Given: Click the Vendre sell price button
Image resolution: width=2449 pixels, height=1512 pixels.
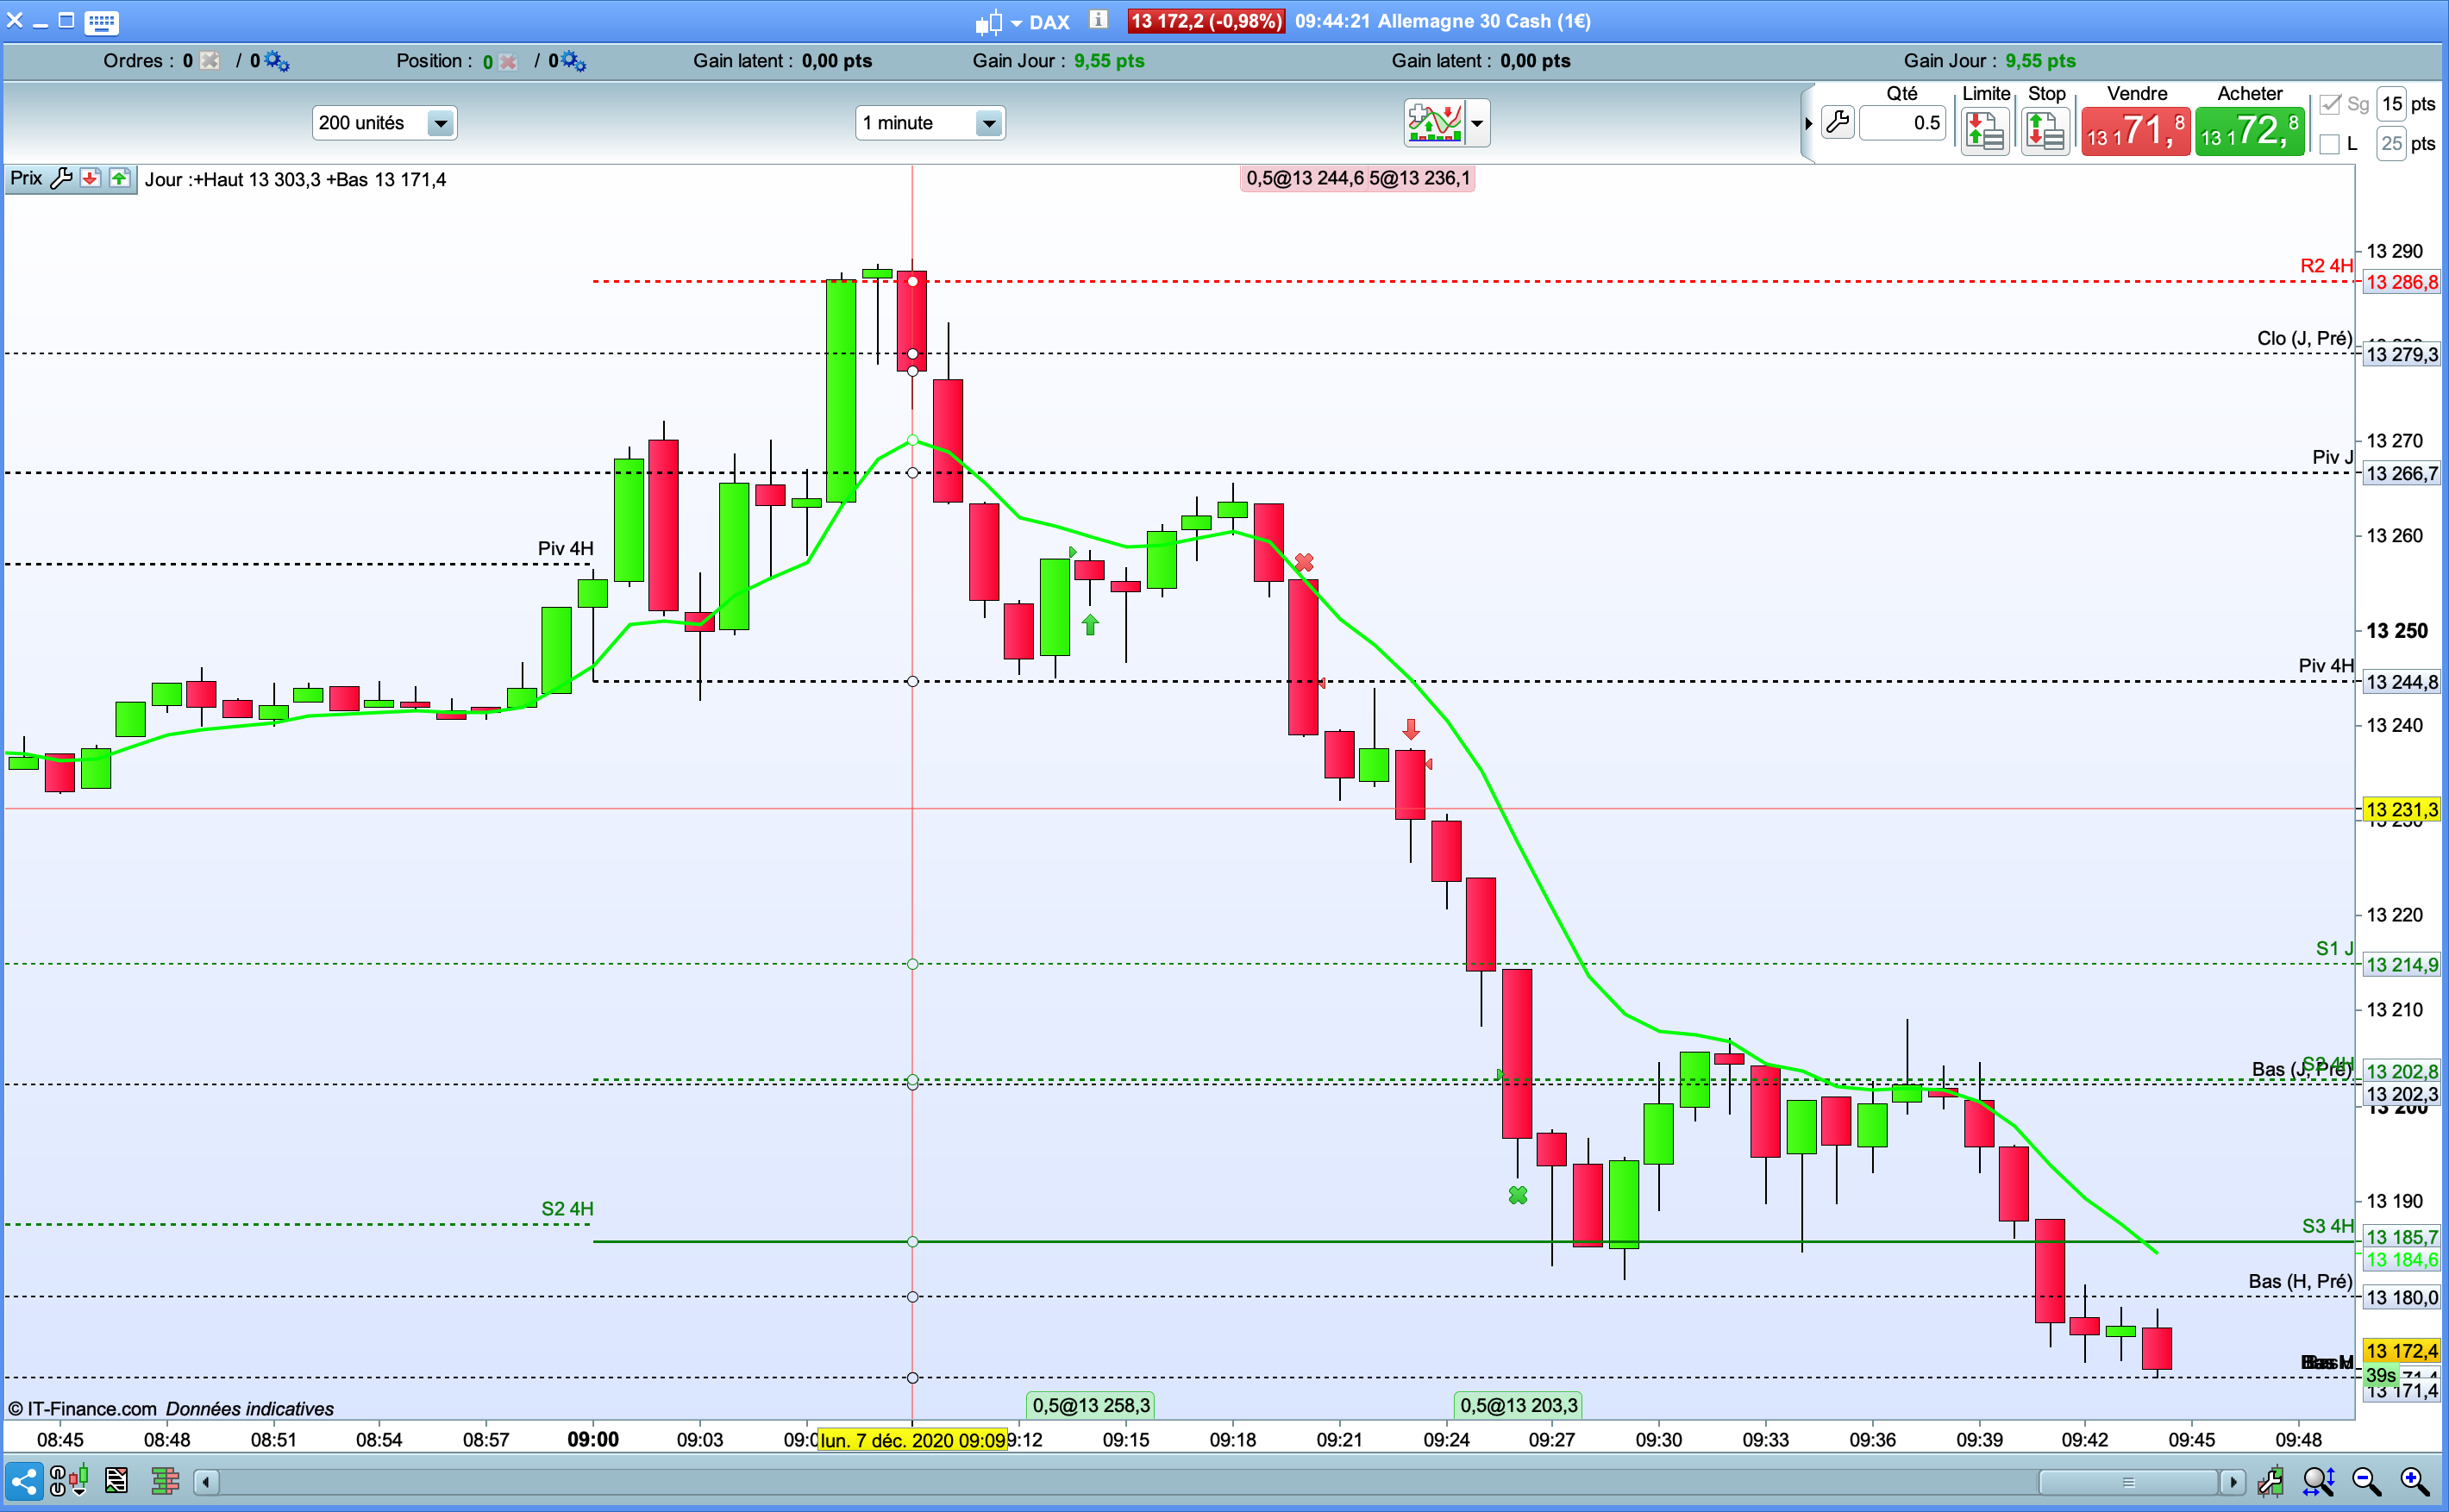Looking at the screenshot, I should click(2135, 132).
